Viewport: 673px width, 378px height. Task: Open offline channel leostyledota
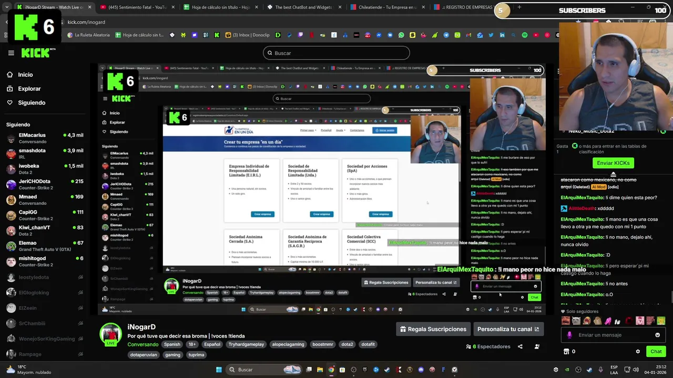click(45, 277)
